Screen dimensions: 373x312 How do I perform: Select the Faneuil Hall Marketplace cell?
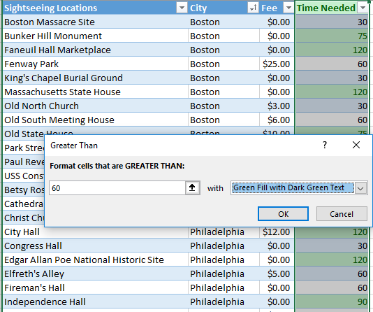click(x=96, y=50)
